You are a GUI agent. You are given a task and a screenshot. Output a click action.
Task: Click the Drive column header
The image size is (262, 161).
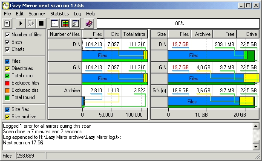pyautogui.click(x=248, y=34)
